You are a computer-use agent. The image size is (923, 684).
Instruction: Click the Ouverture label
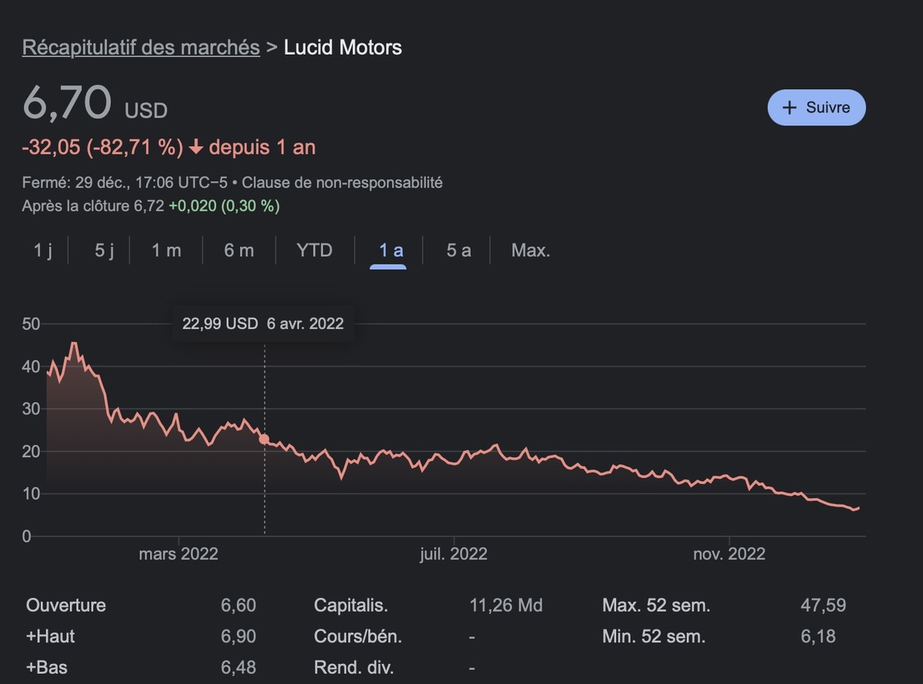point(66,606)
